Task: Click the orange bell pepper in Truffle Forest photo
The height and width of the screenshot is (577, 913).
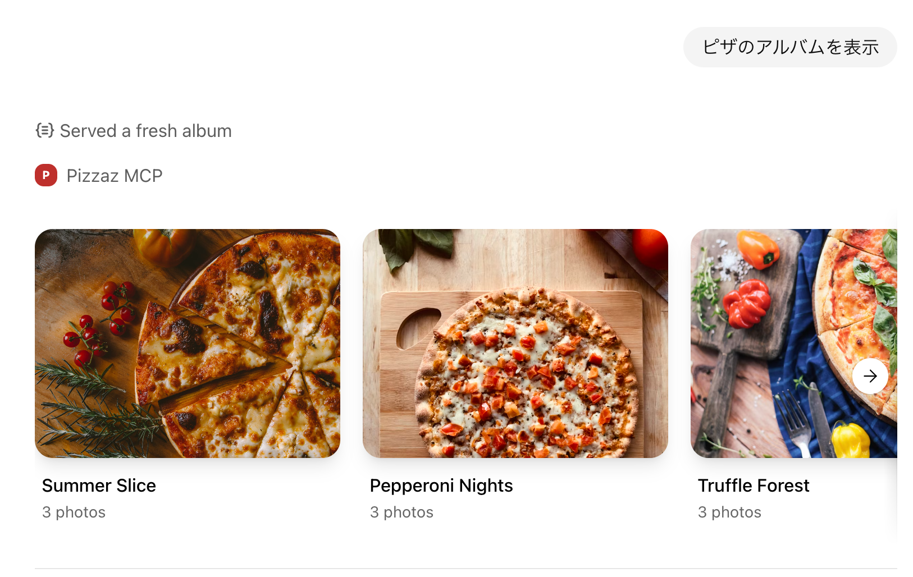Action: 757,249
